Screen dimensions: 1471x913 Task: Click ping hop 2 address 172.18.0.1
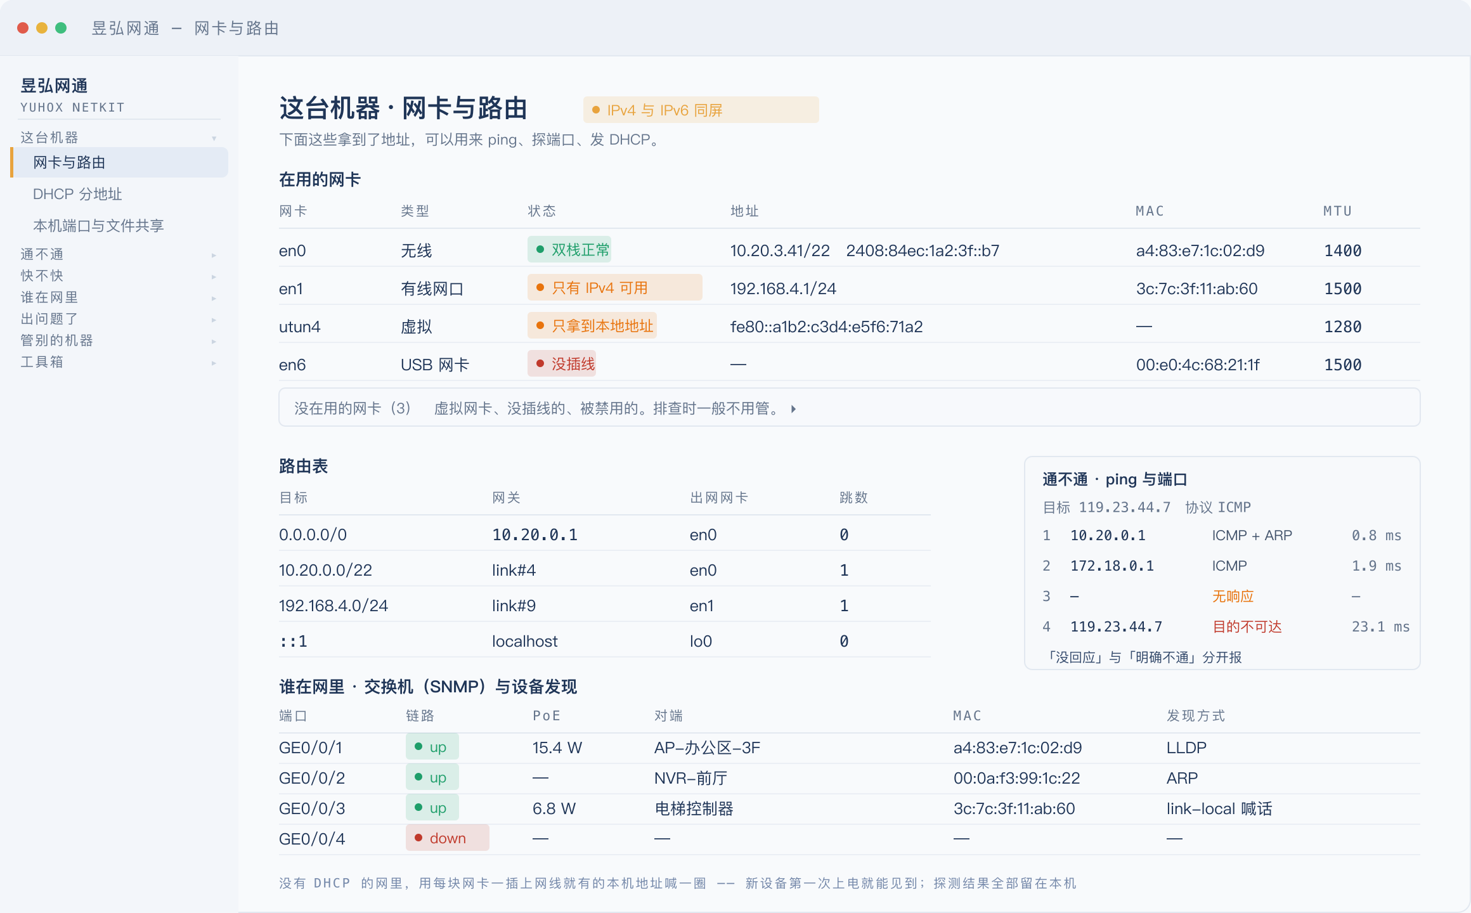point(1112,566)
